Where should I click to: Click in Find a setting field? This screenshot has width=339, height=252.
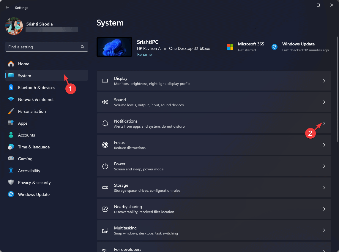[x=46, y=47]
